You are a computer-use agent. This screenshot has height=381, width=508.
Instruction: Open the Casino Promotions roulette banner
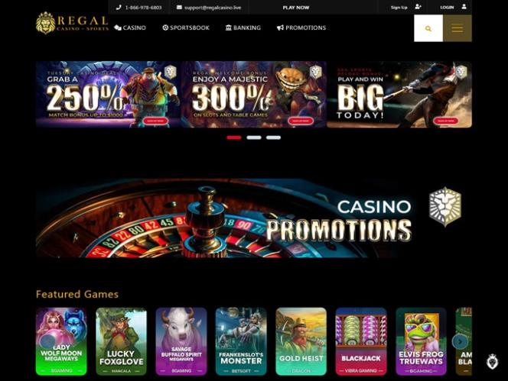pyautogui.click(x=254, y=218)
